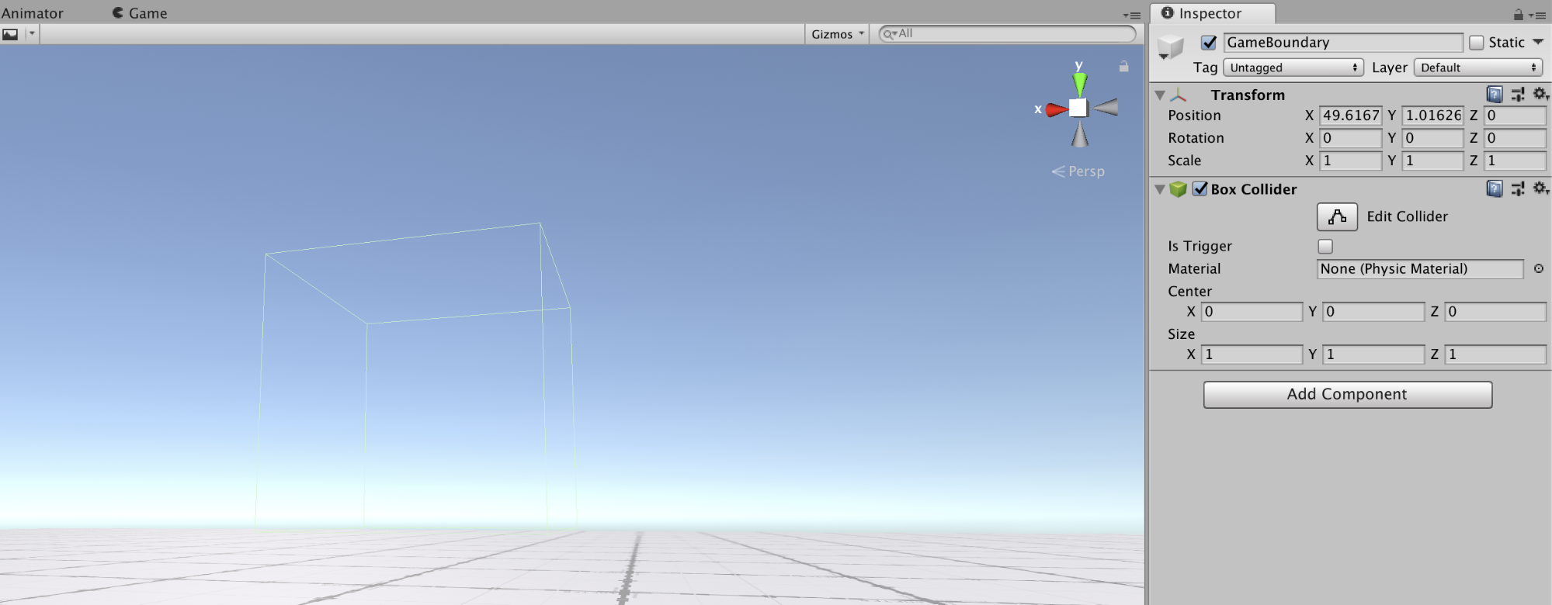Screen dimensions: 1552x605
Task: Open the scene view panel options menu
Action: [x=1131, y=15]
